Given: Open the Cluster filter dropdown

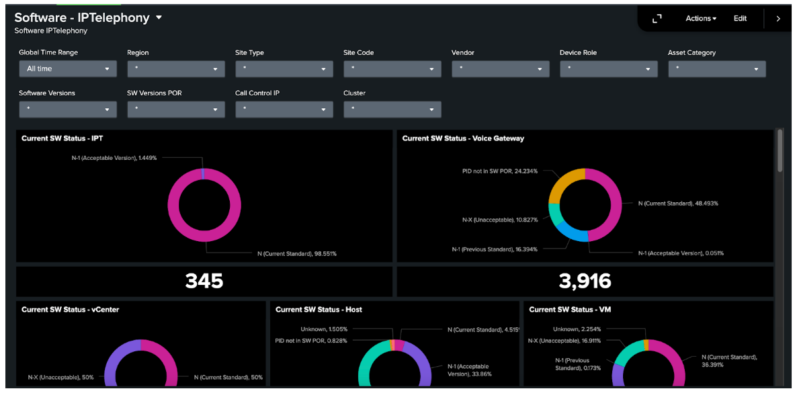Looking at the screenshot, I should [x=392, y=109].
